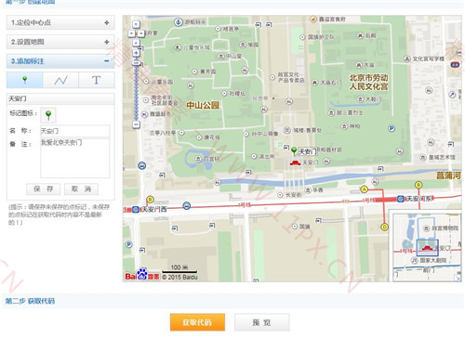Click the 孙中山铜像 statue marker
This screenshot has height=338, width=465.
(x=246, y=134)
